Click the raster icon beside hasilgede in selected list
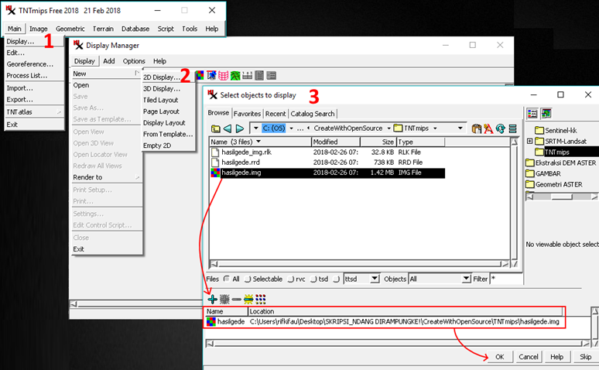 (x=211, y=321)
